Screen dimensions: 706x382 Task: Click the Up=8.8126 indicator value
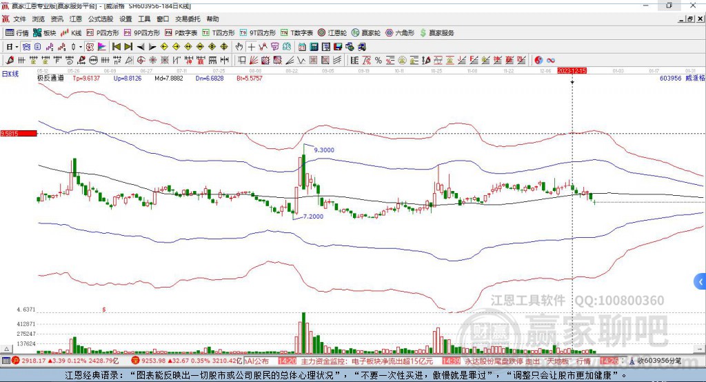128,78
